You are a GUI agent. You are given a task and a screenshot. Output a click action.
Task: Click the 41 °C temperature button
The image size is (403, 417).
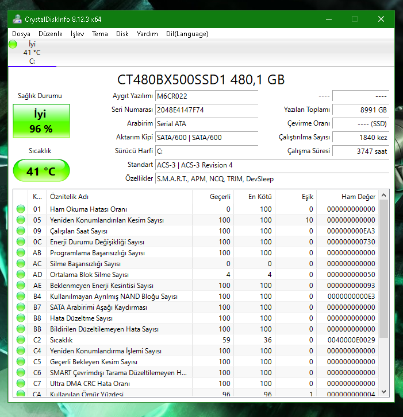point(41,171)
